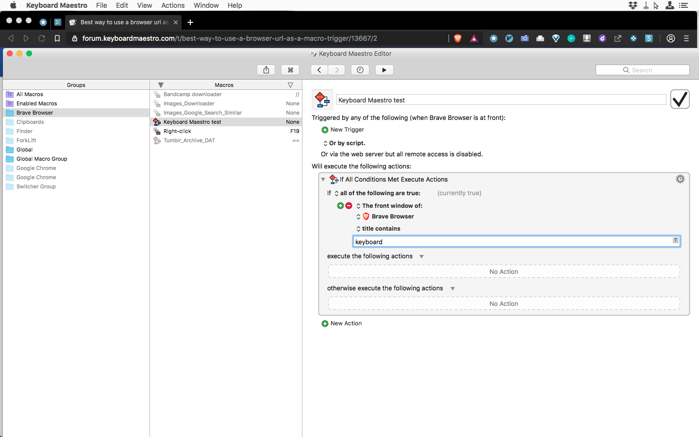699x437 pixels.
Task: Bookmark the current page
Action: (x=57, y=38)
